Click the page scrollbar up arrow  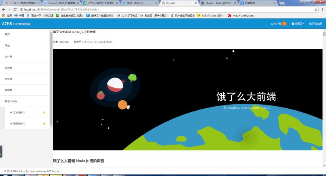click(324, 30)
